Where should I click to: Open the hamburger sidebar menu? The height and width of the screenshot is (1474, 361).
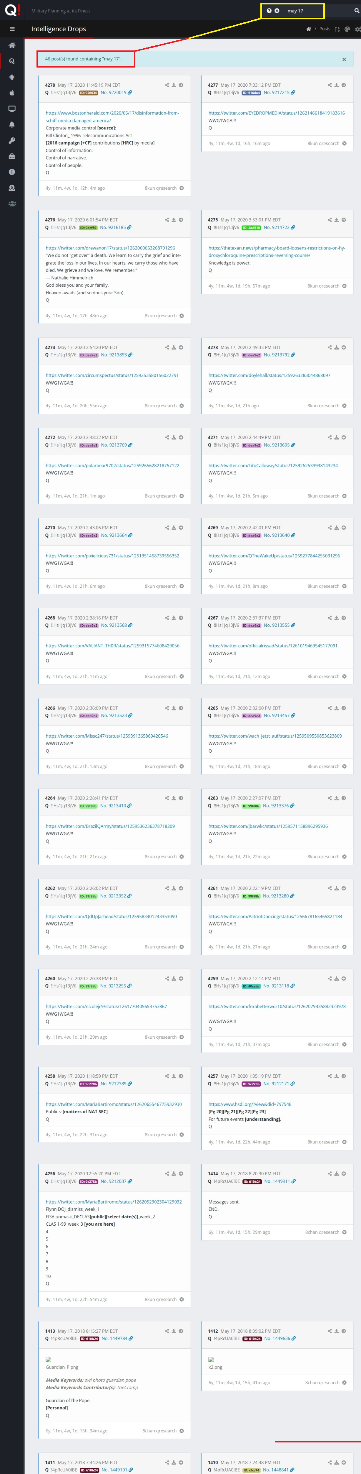coord(12,29)
